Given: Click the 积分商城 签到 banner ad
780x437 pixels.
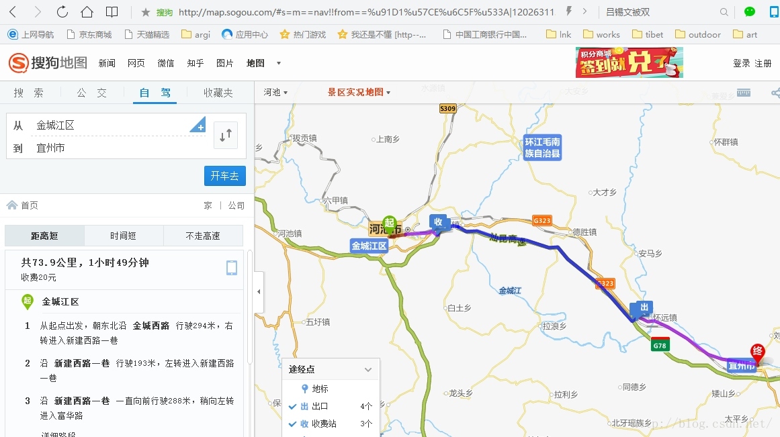Looking at the screenshot, I should coord(630,62).
